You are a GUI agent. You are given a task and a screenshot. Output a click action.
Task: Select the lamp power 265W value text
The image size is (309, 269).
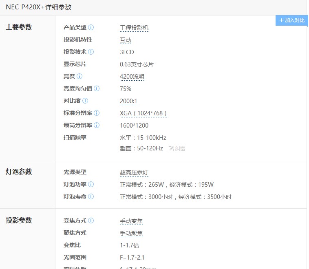167,185
